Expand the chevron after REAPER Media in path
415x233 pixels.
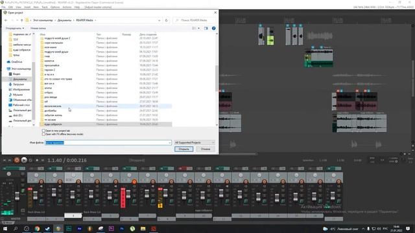pyautogui.click(x=95, y=20)
